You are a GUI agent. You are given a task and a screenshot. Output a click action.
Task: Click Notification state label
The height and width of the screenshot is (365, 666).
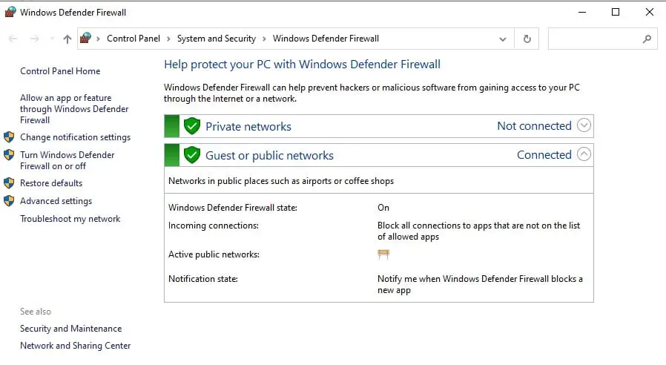tap(203, 279)
